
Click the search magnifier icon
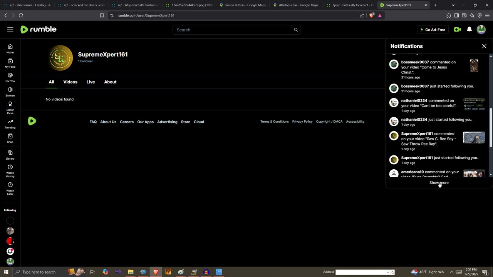tap(296, 30)
